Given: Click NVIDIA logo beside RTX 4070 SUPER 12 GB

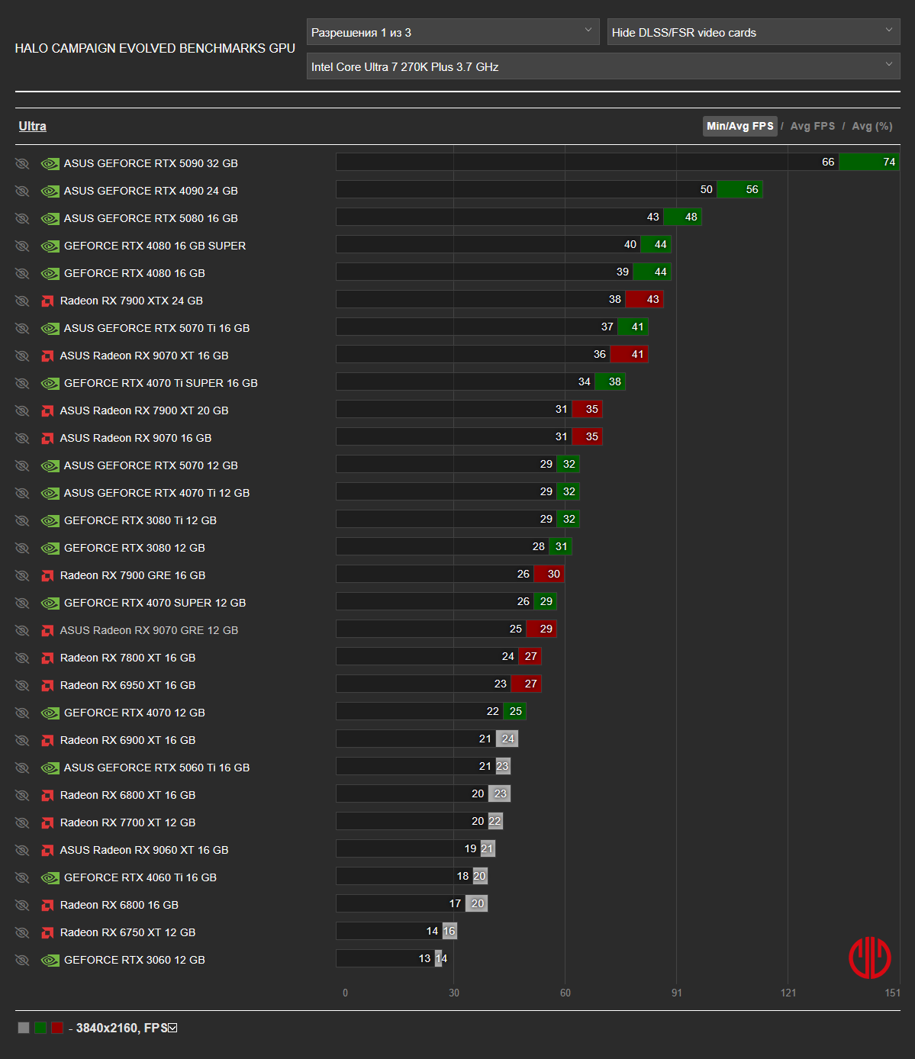Looking at the screenshot, I should [x=50, y=603].
